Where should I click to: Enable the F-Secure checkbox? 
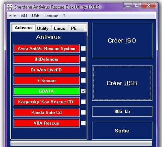tap(83, 81)
